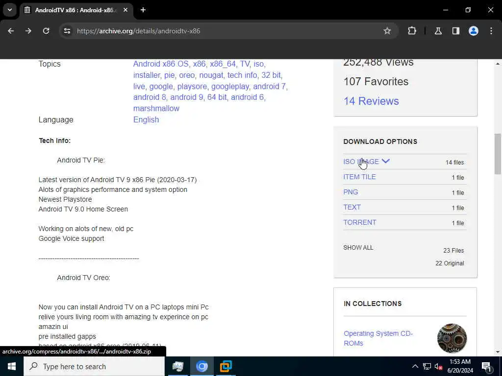Open the Chrome taskbar icon
The height and width of the screenshot is (376, 502).
[201, 366]
